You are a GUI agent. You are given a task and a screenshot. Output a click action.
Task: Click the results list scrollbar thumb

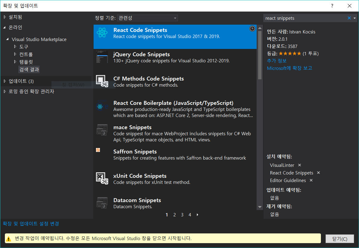click(260, 55)
